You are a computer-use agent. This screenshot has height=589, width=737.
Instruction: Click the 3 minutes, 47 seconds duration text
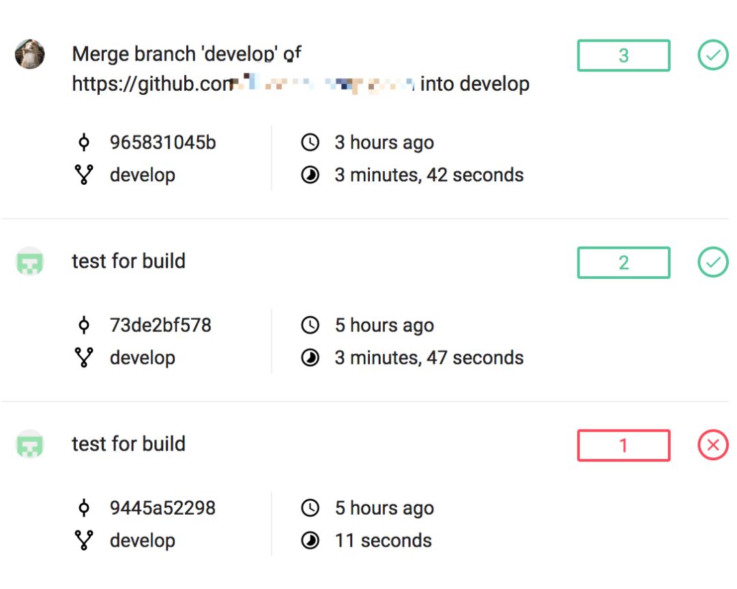tap(429, 358)
